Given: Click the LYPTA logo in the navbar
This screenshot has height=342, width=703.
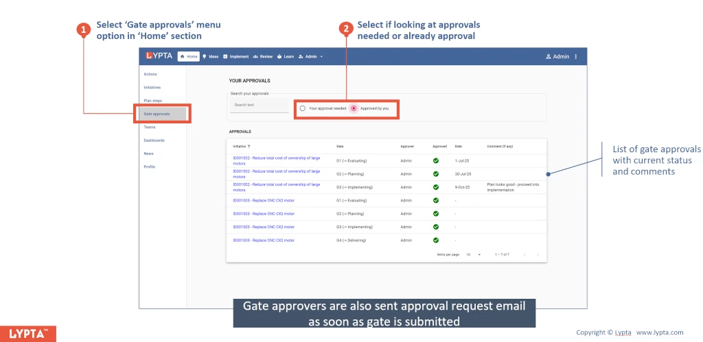Looking at the screenshot, I should pyautogui.click(x=159, y=56).
